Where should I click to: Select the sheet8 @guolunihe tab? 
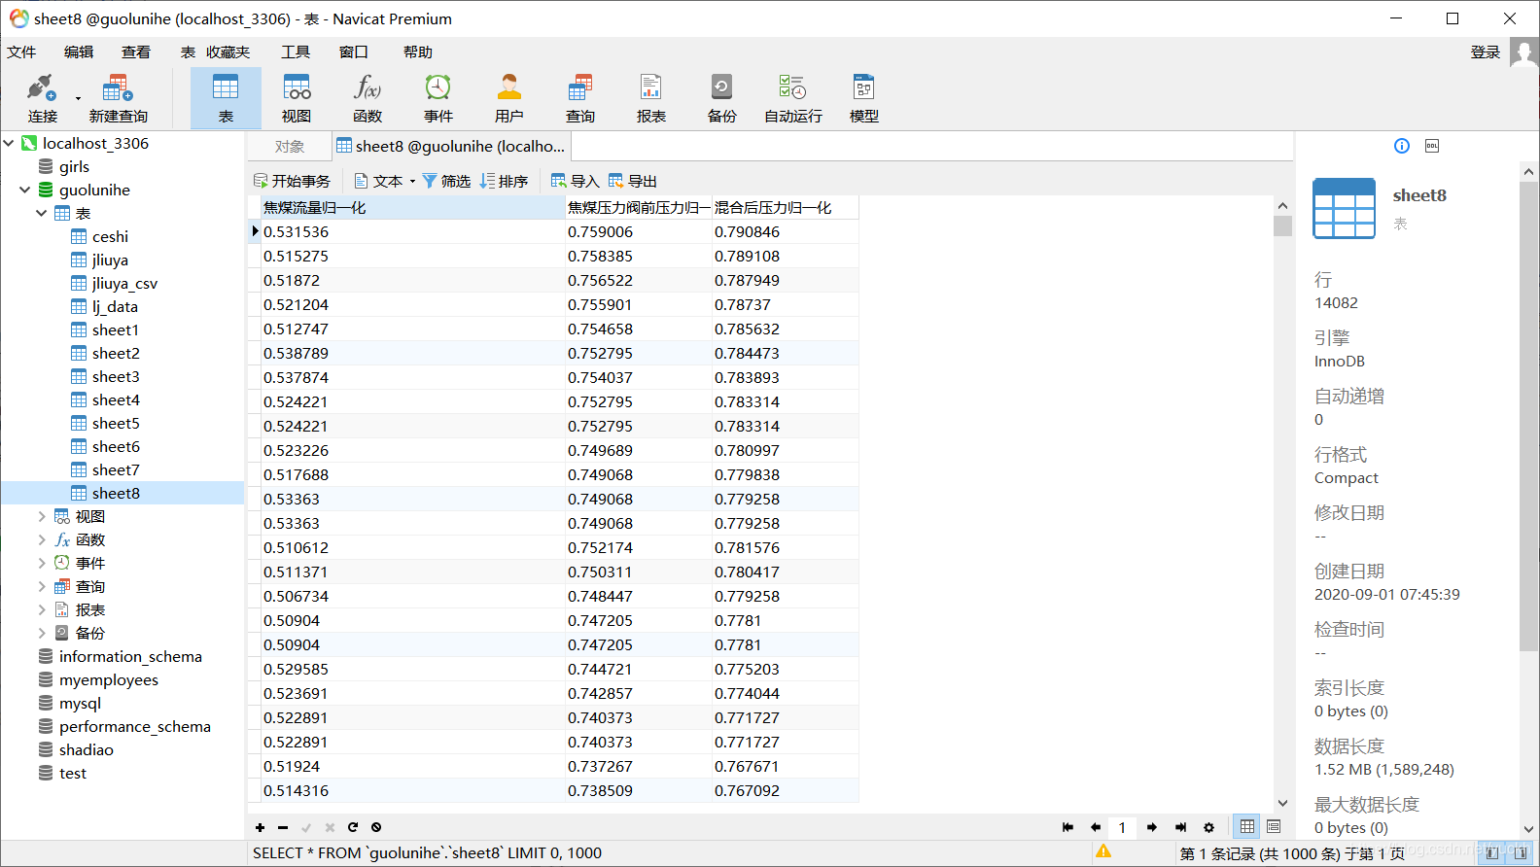pyautogui.click(x=451, y=146)
